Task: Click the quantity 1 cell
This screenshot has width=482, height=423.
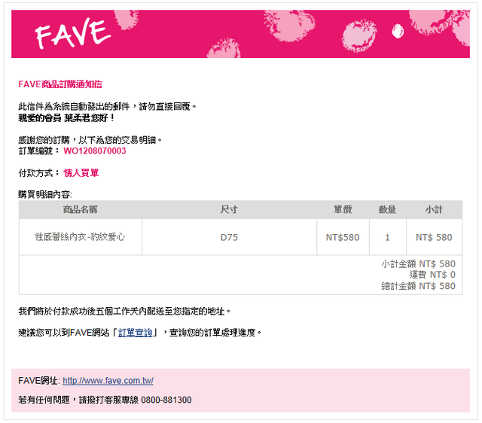Action: tap(387, 237)
